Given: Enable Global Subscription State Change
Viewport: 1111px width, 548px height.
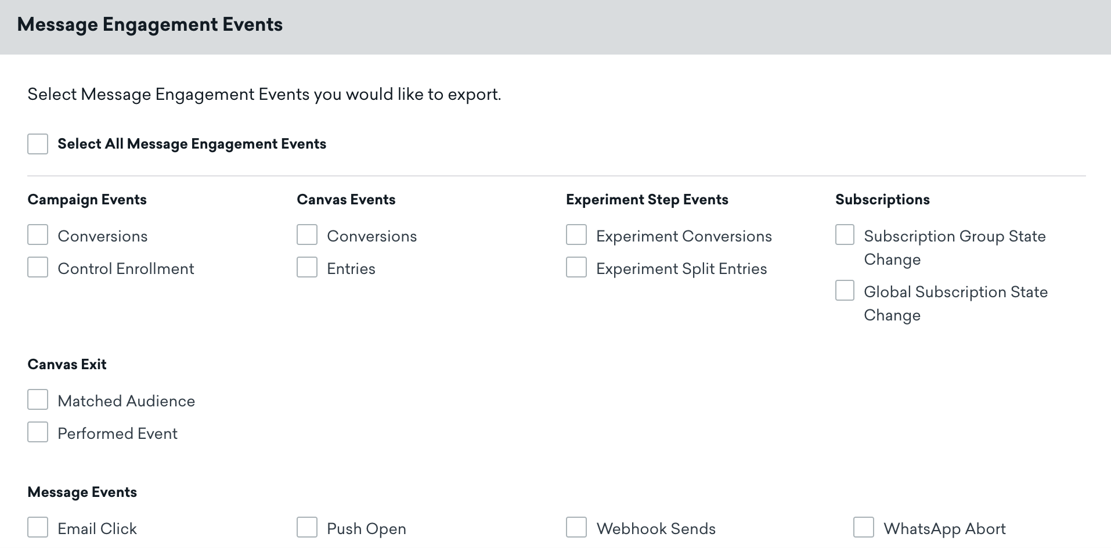Looking at the screenshot, I should point(845,291).
